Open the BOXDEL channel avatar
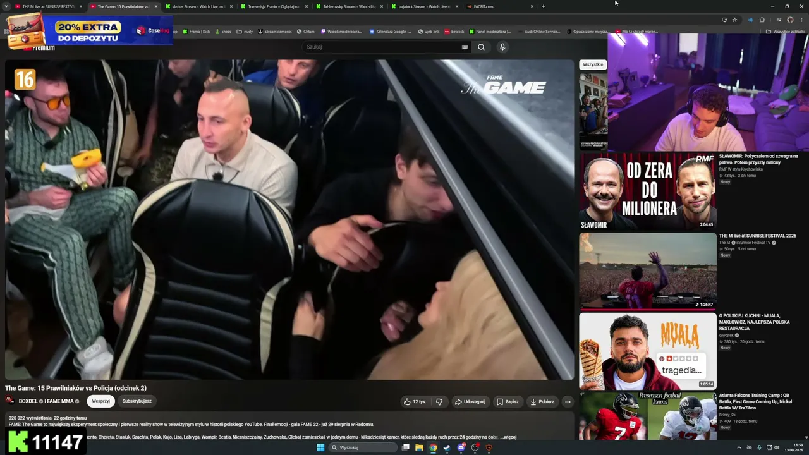Viewport: 809px width, 455px height. pos(9,401)
